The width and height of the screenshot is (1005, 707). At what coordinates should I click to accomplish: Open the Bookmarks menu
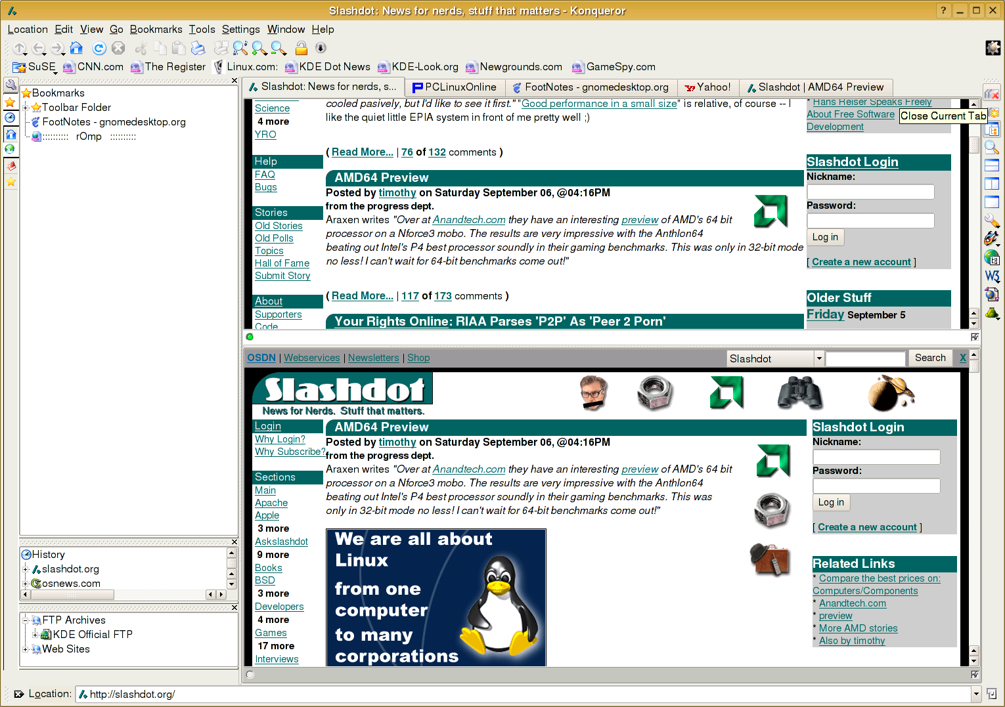[156, 29]
